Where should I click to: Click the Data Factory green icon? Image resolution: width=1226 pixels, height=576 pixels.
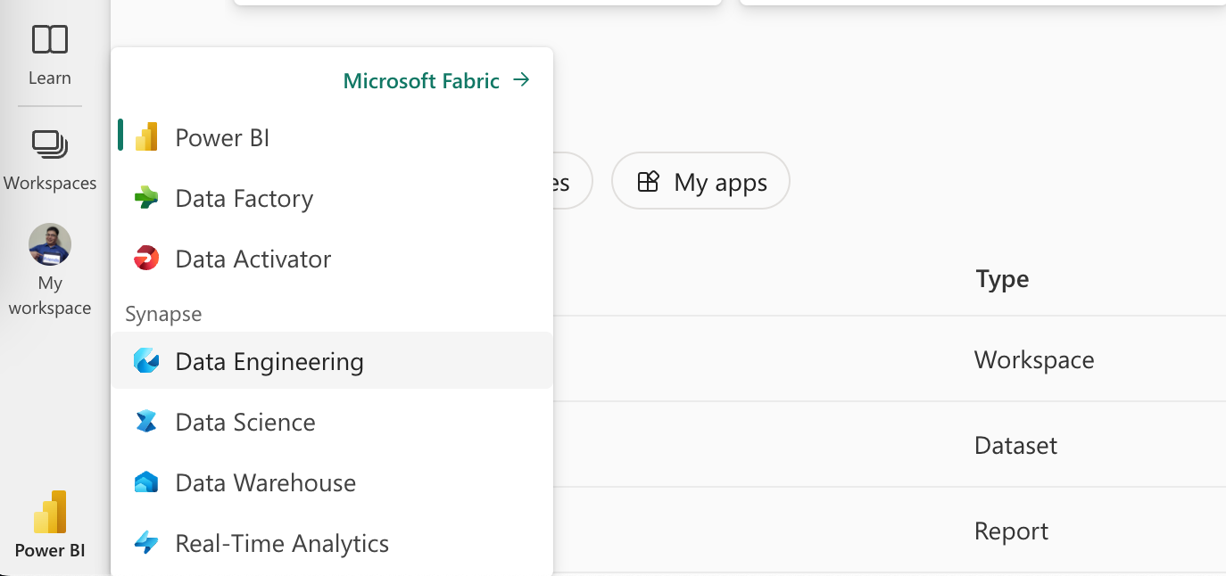(146, 198)
